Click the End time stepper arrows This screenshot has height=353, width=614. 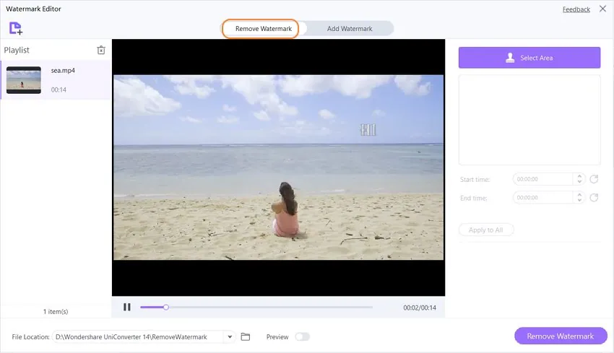click(579, 198)
